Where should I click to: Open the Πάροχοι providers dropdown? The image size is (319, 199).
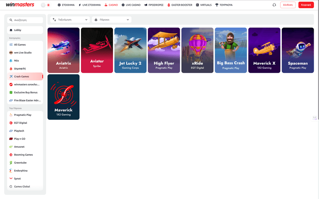click(x=112, y=20)
